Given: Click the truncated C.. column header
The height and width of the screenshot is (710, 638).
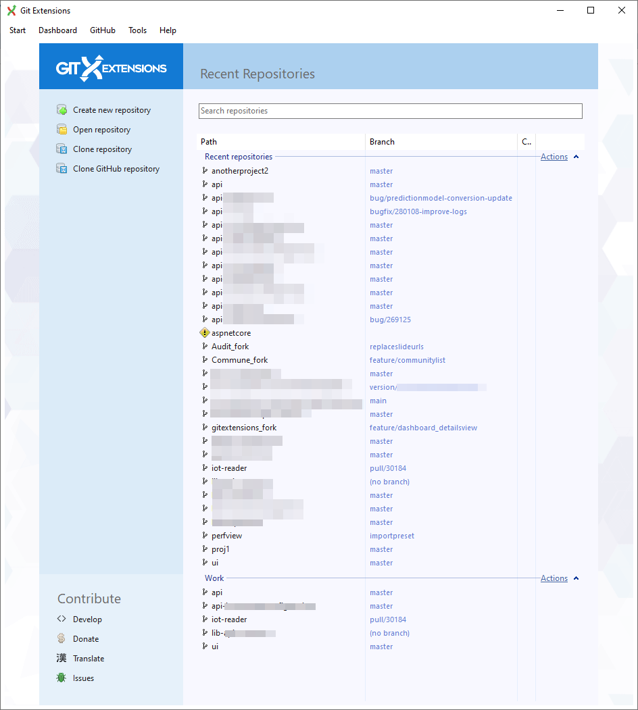Looking at the screenshot, I should coord(526,142).
